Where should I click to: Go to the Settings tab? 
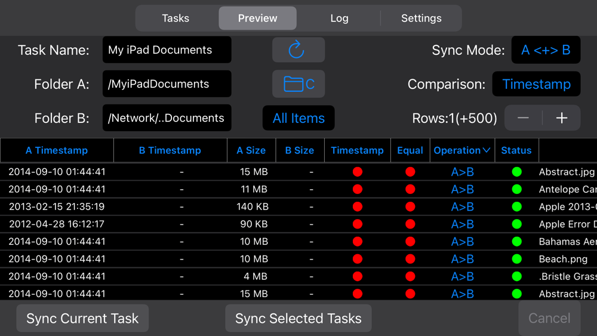pos(421,19)
